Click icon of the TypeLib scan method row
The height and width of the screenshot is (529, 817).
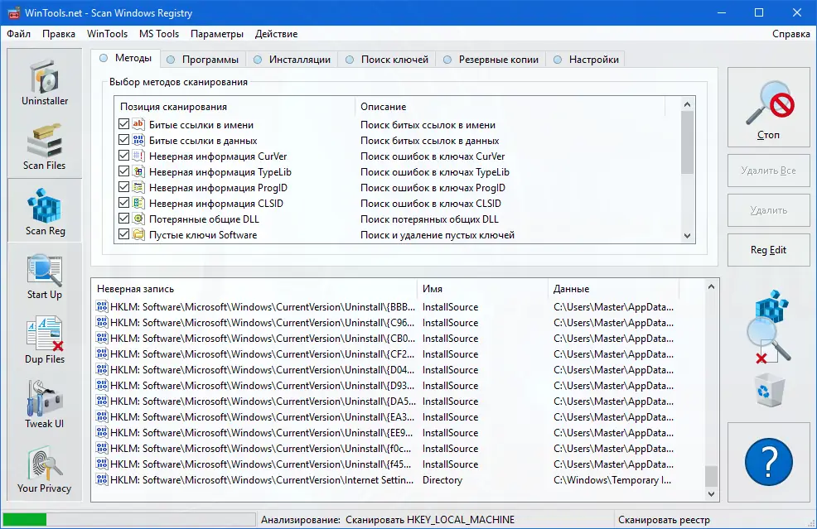tap(138, 171)
